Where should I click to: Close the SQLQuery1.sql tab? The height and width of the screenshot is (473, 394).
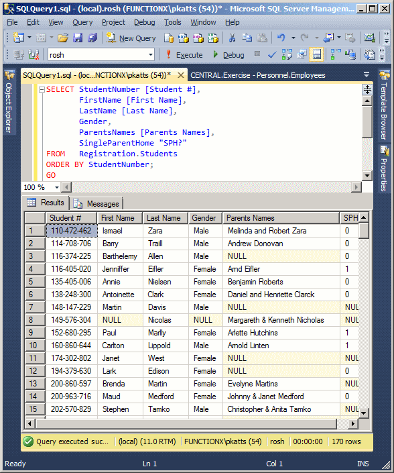click(181, 75)
